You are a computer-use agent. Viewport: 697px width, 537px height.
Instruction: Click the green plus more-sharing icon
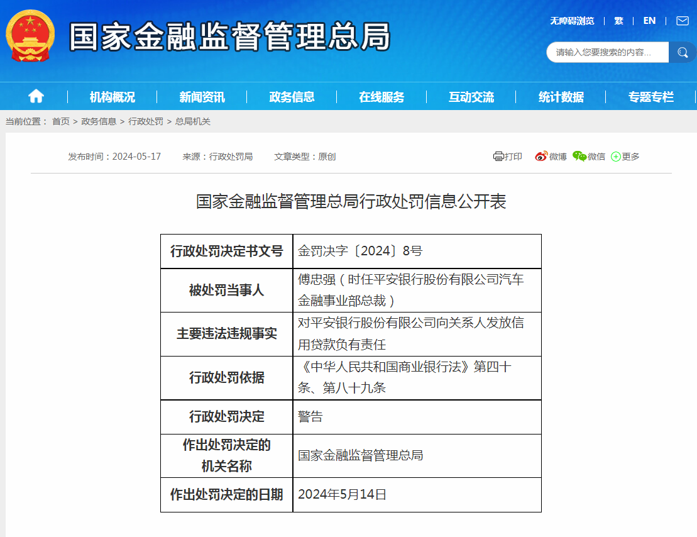pos(616,157)
